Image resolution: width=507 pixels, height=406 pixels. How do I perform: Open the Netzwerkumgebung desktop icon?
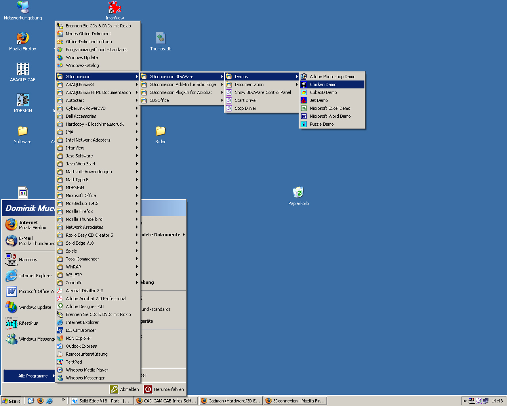[x=23, y=11]
